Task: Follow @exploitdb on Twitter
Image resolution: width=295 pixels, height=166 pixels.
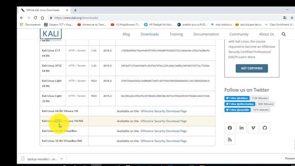Action: [x=237, y=110]
